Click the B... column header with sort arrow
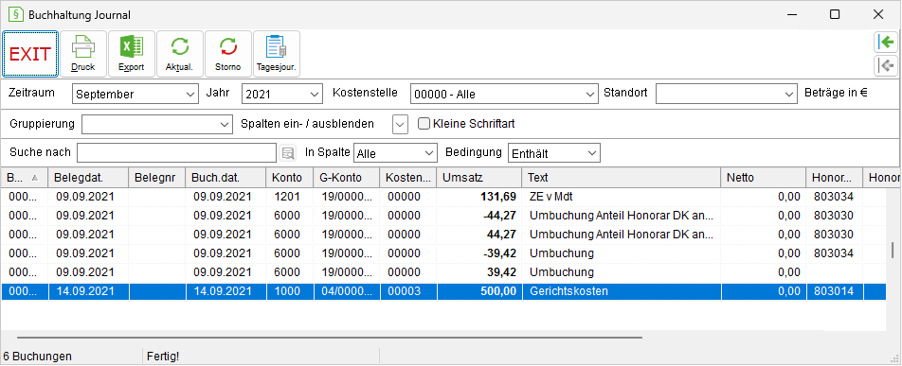Viewport: 902px width, 366px height. click(x=25, y=178)
